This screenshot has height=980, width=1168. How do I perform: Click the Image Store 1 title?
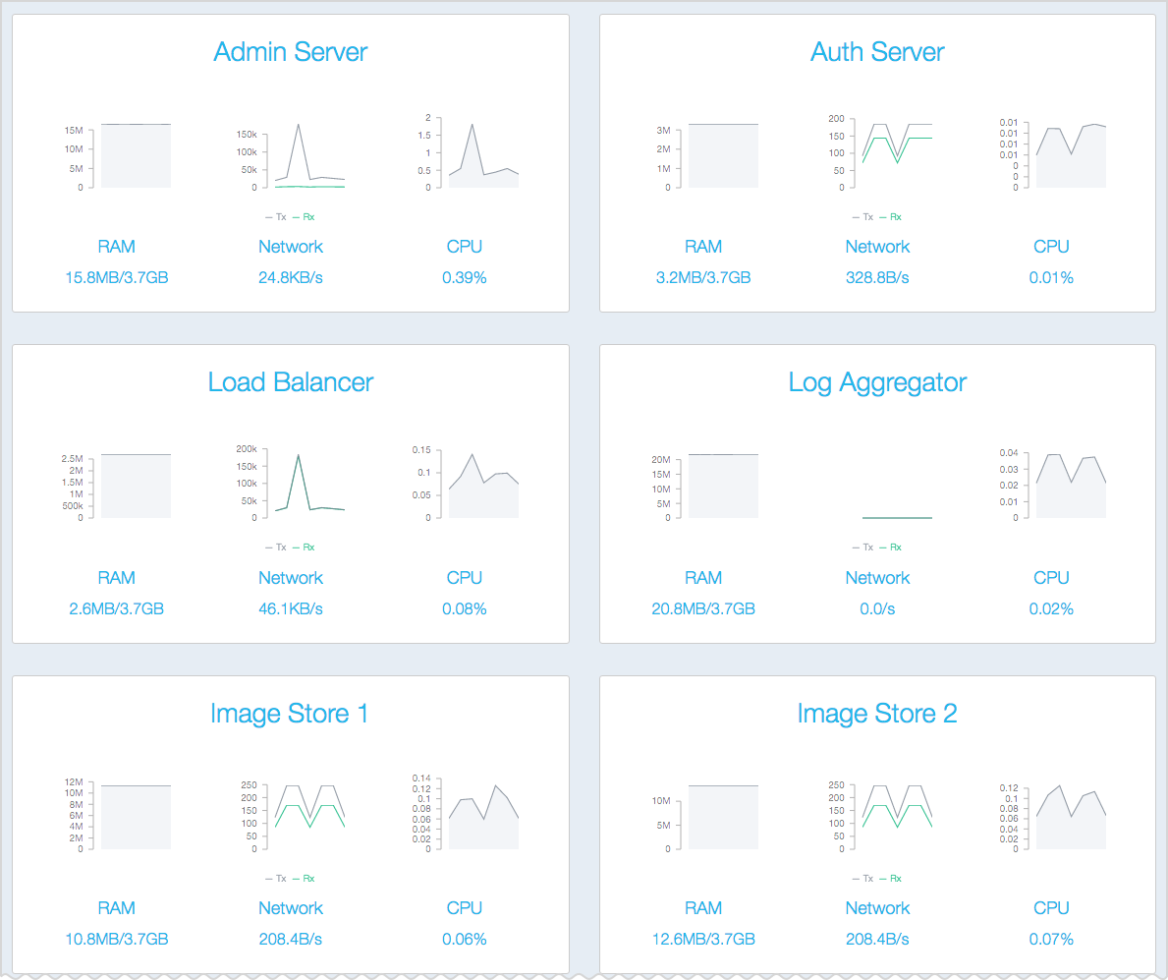[290, 714]
